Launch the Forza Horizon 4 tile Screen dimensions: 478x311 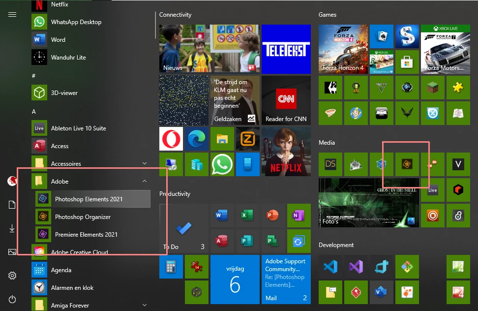pos(343,49)
